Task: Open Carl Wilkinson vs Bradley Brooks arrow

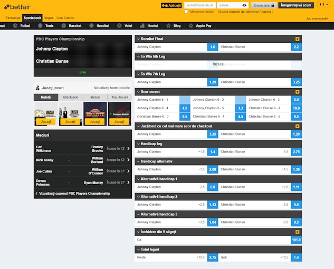Action: point(128,148)
